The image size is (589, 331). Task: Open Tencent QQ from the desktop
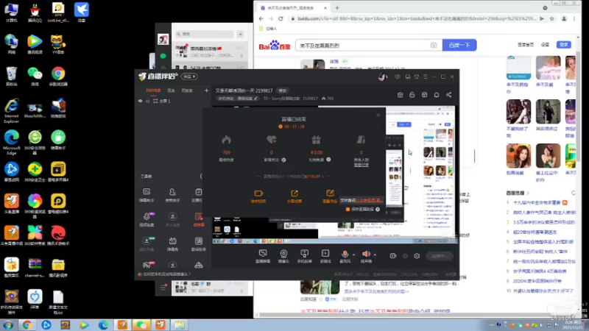click(x=35, y=12)
